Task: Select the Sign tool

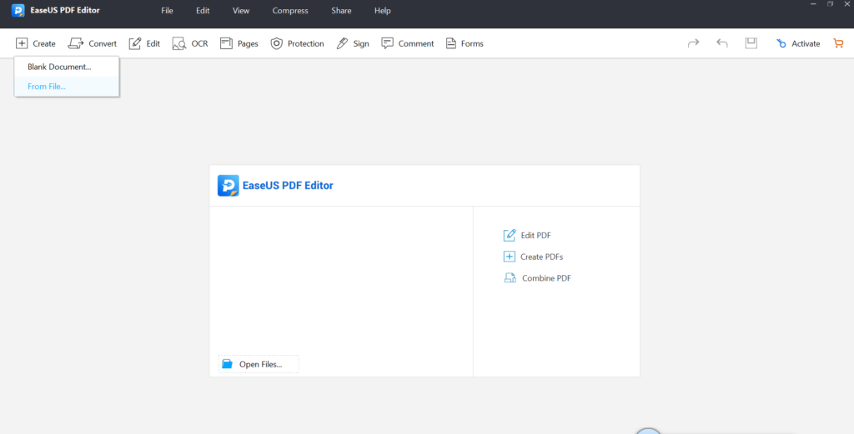Action: click(353, 43)
